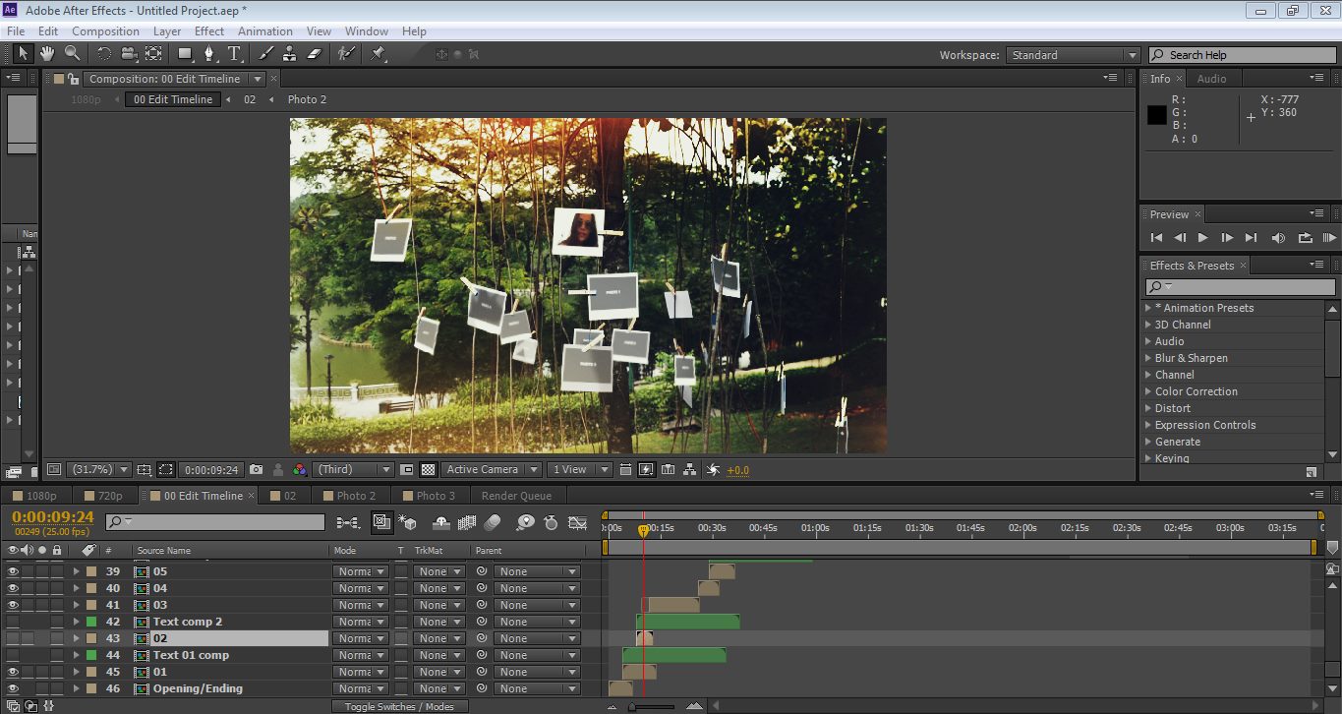This screenshot has height=714, width=1342.
Task: Activate the Puppet Pin tool
Action: click(x=379, y=53)
